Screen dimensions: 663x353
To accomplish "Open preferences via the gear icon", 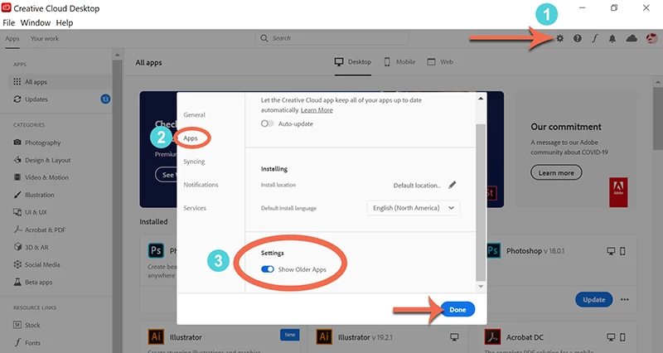I will coord(560,38).
